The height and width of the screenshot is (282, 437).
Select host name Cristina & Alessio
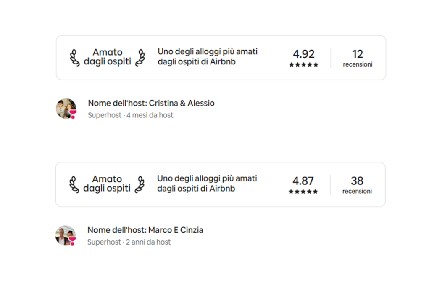(x=182, y=103)
